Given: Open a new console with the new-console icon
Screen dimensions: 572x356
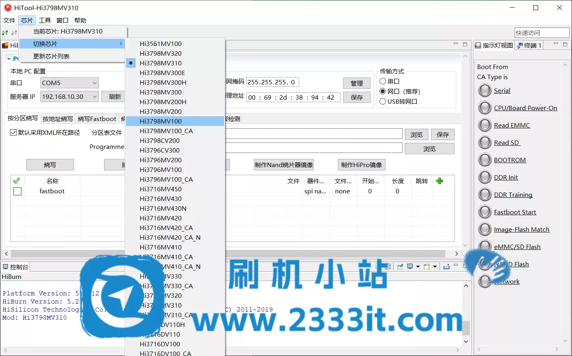Looking at the screenshot, I should 427,266.
